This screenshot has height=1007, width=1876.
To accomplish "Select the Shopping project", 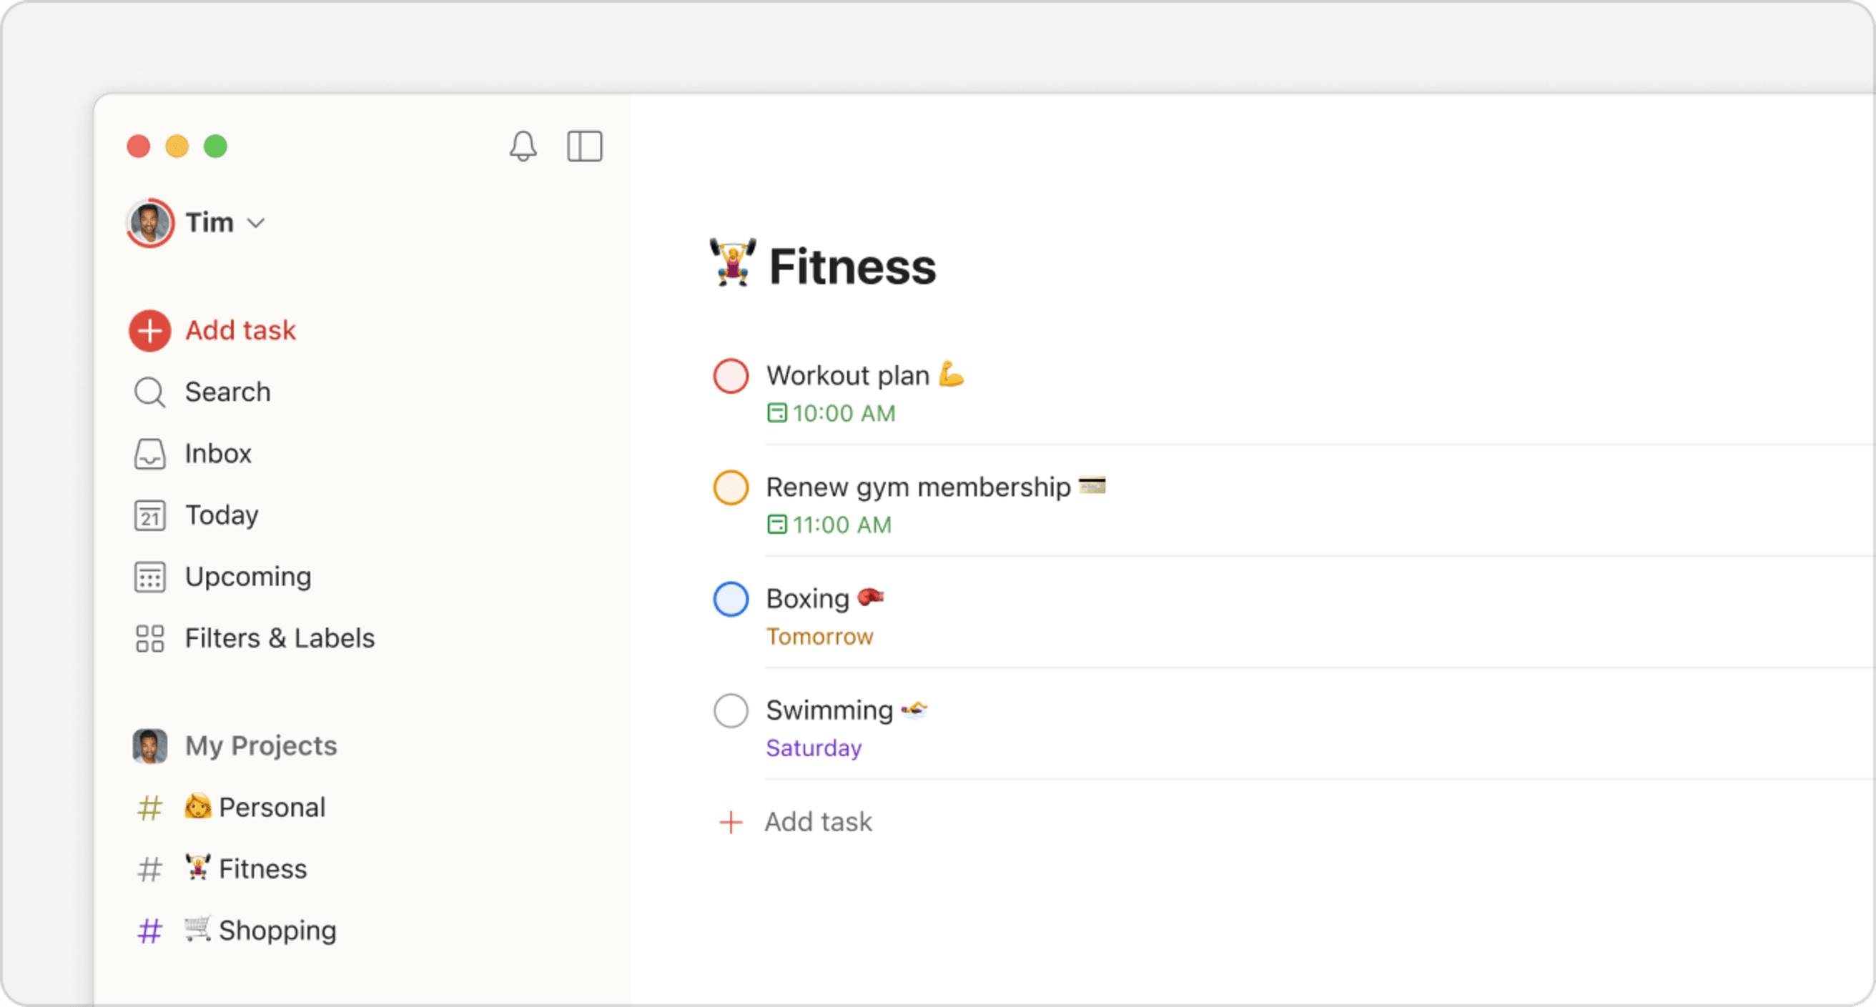I will [x=277, y=931].
